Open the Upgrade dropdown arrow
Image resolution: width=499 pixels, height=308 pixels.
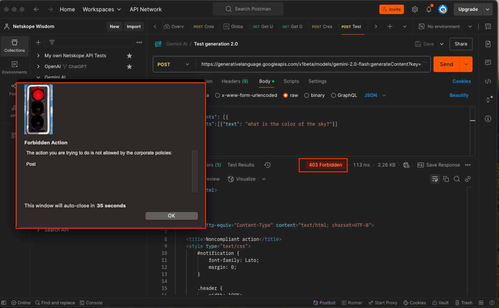click(487, 9)
